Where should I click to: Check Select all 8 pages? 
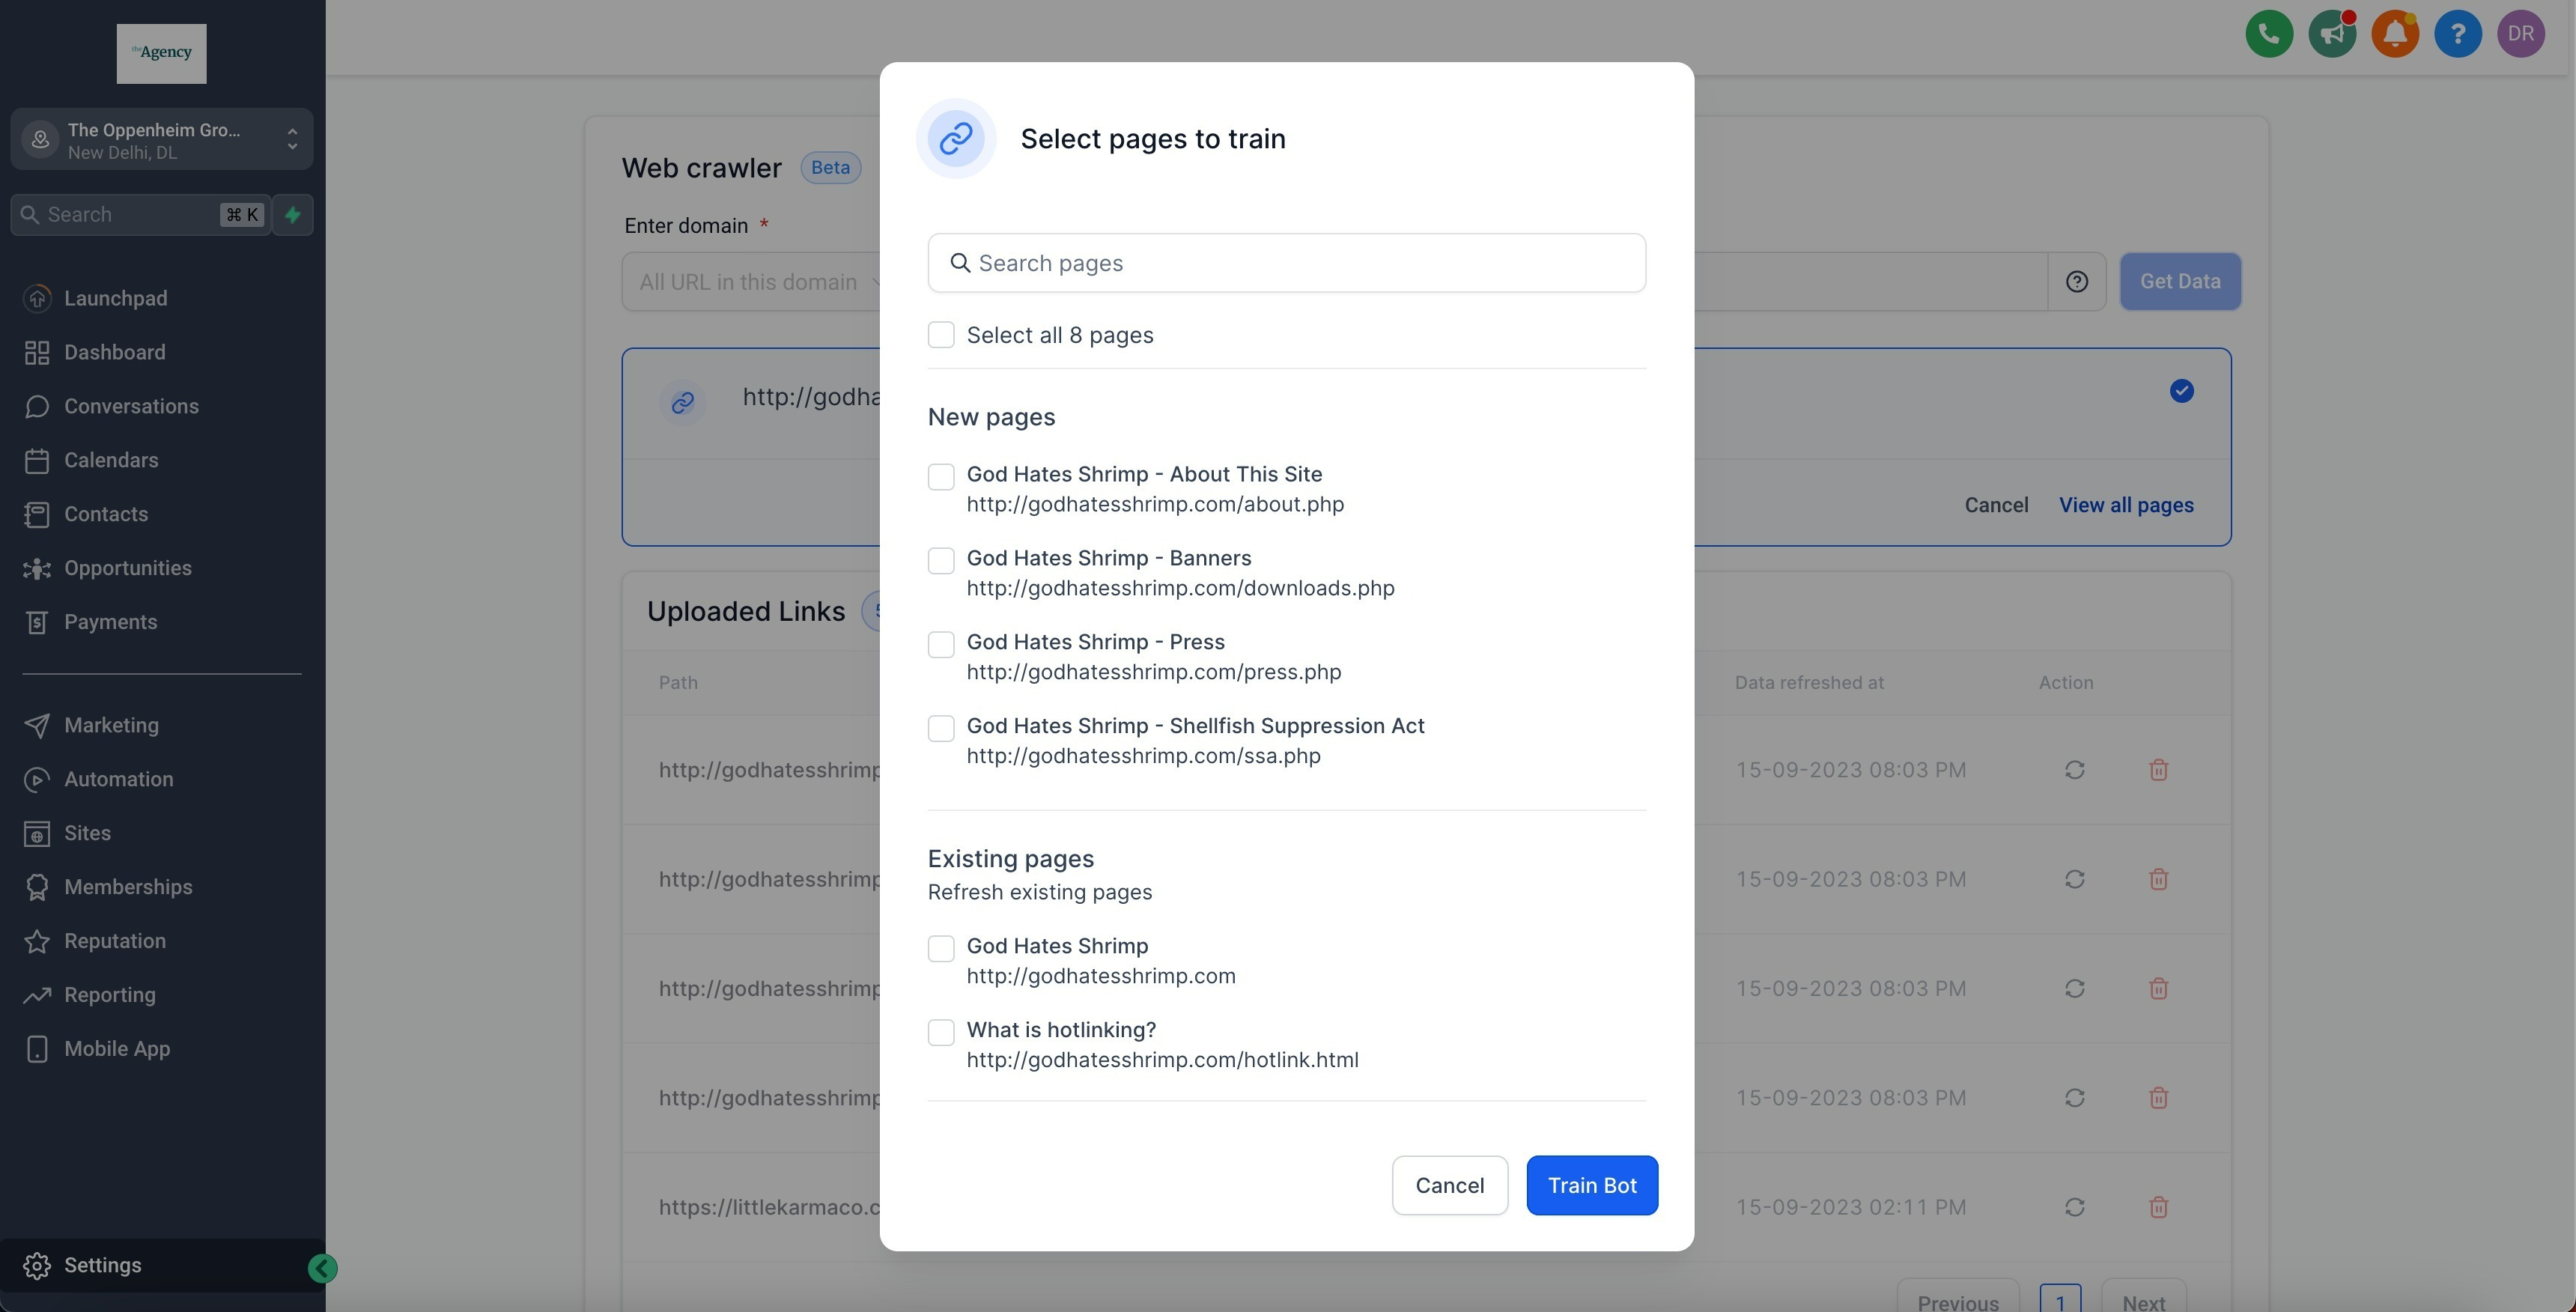coord(940,335)
